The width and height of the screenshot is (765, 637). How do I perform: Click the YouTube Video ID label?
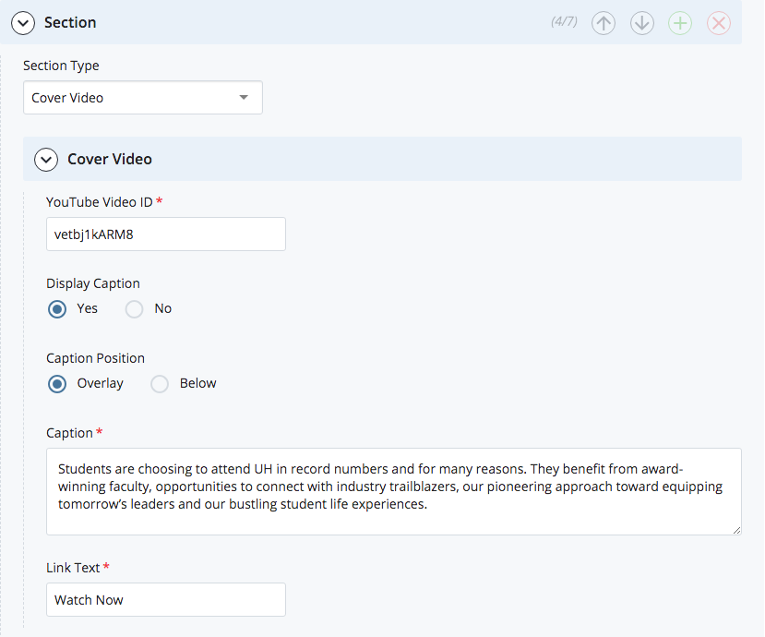pos(100,202)
